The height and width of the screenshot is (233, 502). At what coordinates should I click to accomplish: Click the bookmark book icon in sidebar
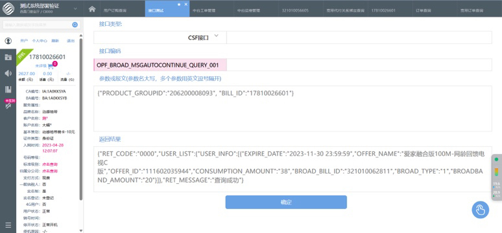pyautogui.click(x=8, y=89)
